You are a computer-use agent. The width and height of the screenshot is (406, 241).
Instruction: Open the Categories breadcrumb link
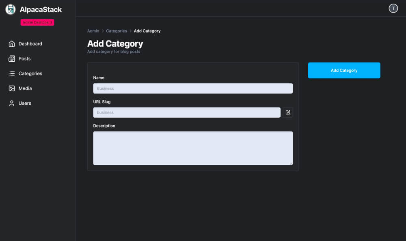tap(116, 31)
